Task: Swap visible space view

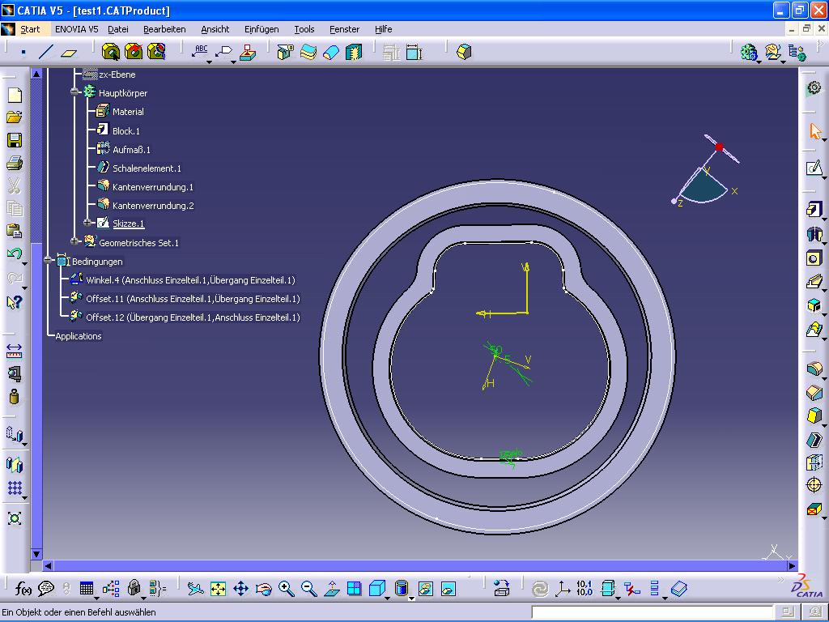Action: point(449,589)
